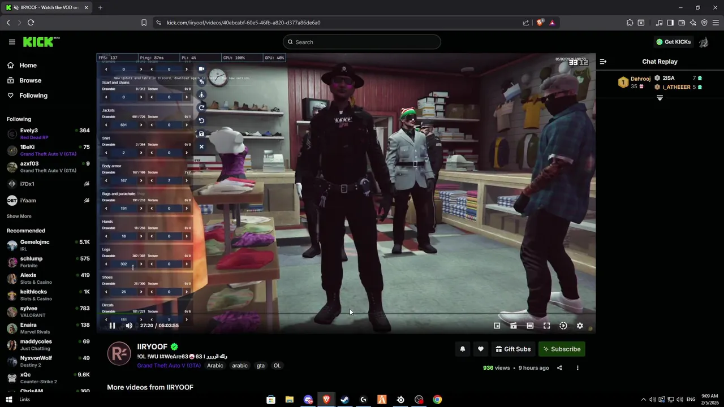Open the video player settings gear

click(580, 326)
